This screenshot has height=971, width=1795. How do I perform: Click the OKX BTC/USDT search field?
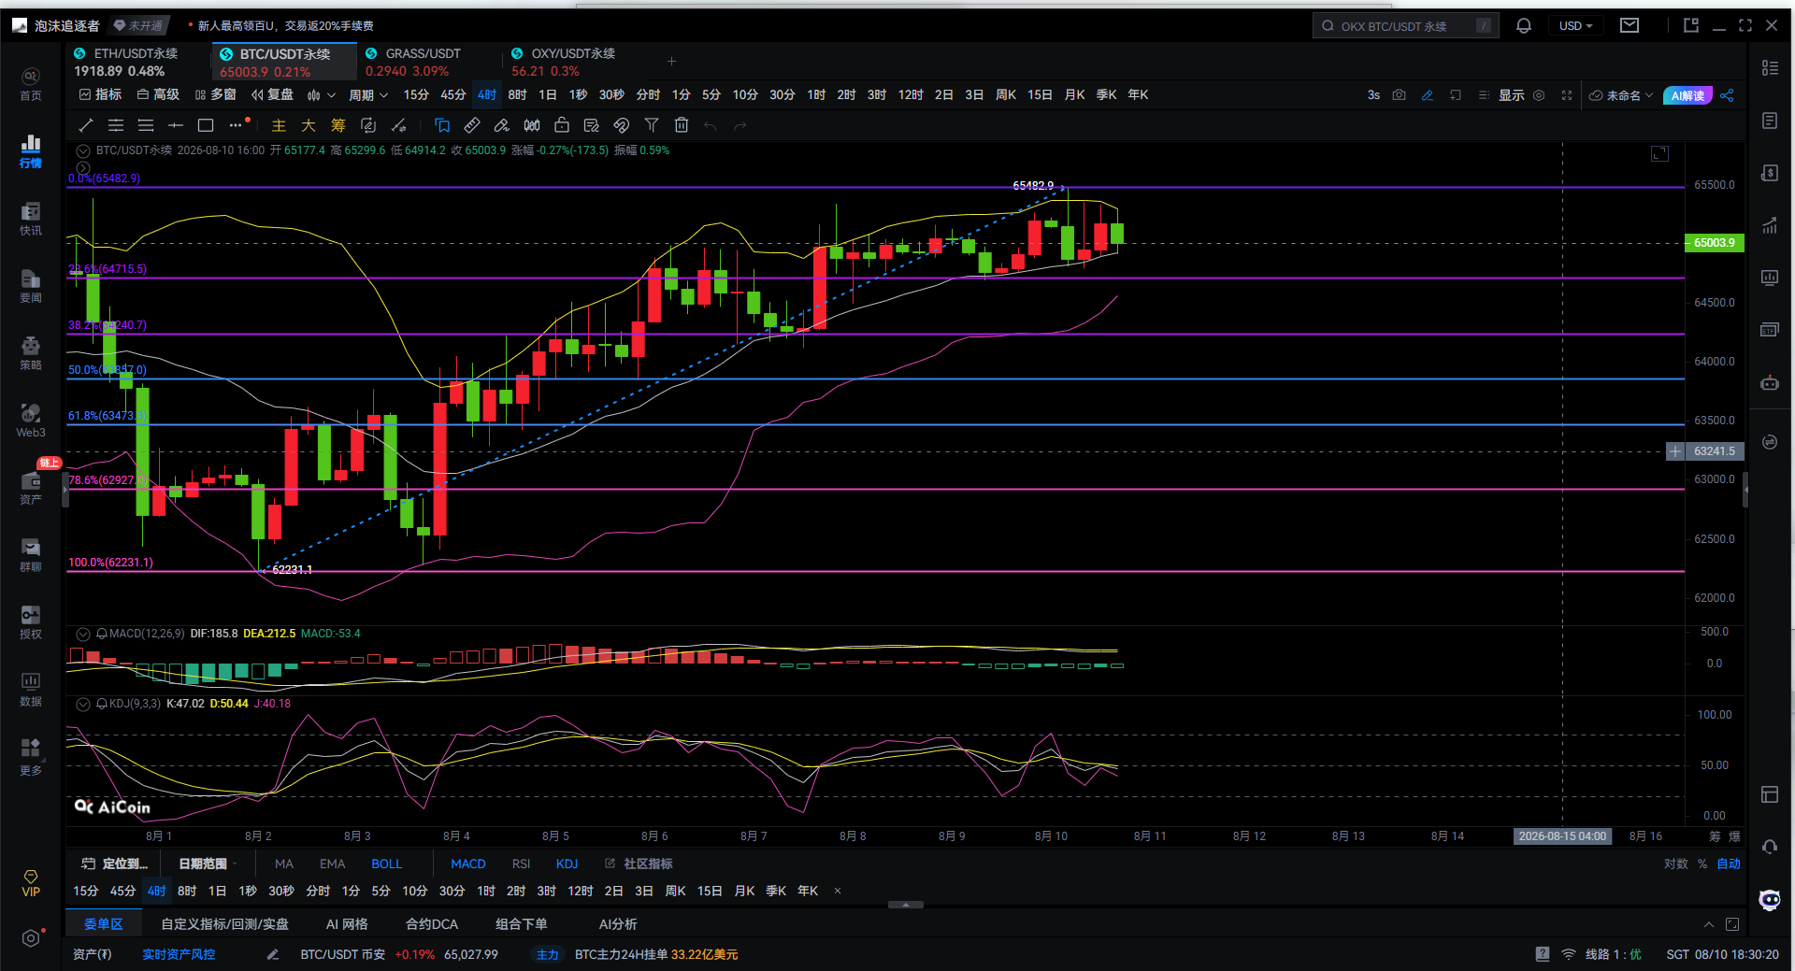[x=1406, y=26]
